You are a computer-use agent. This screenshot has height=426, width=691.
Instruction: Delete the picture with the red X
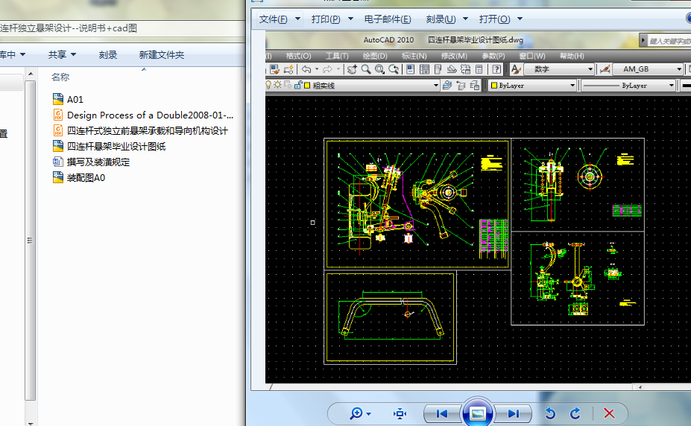(609, 413)
